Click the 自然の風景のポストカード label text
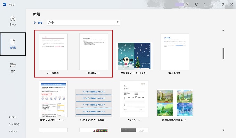The width and height of the screenshot is (236, 138). point(174,120)
